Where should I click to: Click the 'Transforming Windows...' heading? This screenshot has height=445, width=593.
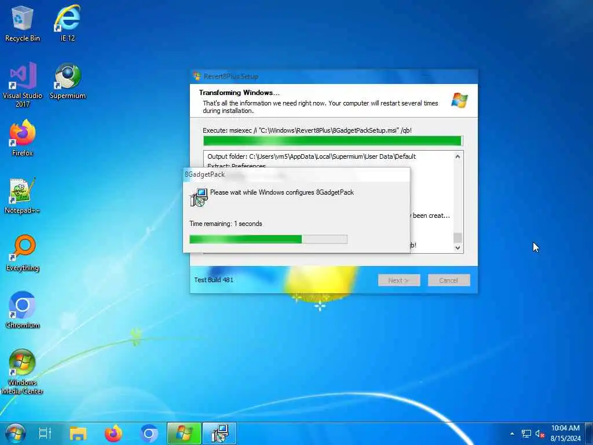(239, 93)
